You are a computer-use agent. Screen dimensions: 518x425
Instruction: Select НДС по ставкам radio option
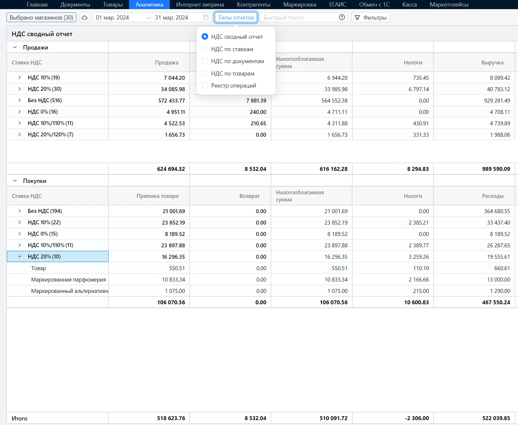coord(205,49)
